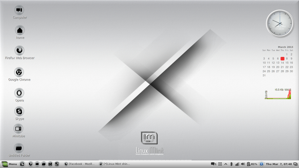Select the Firefox Web Browser desktop icon
Viewport: 299px width, 168px height.
(19, 50)
